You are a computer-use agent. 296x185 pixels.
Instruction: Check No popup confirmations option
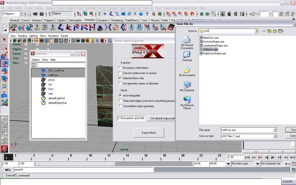120,68
